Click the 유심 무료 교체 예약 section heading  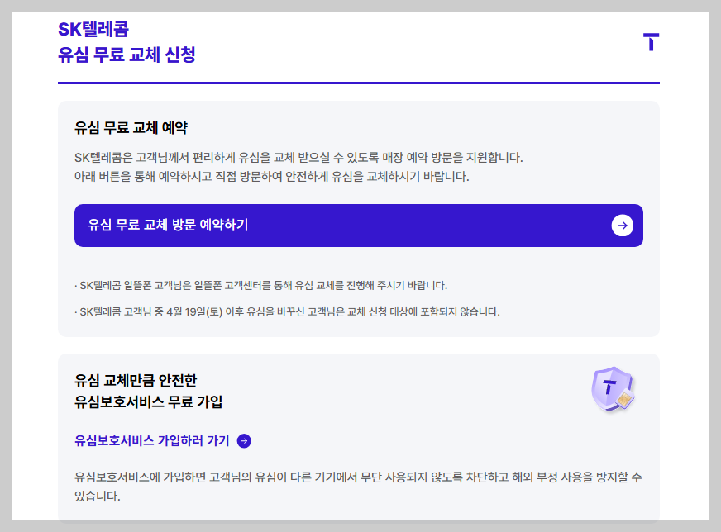pos(131,128)
